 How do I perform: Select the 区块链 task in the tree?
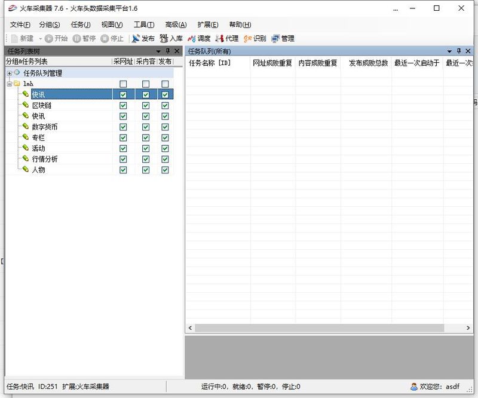coord(42,106)
